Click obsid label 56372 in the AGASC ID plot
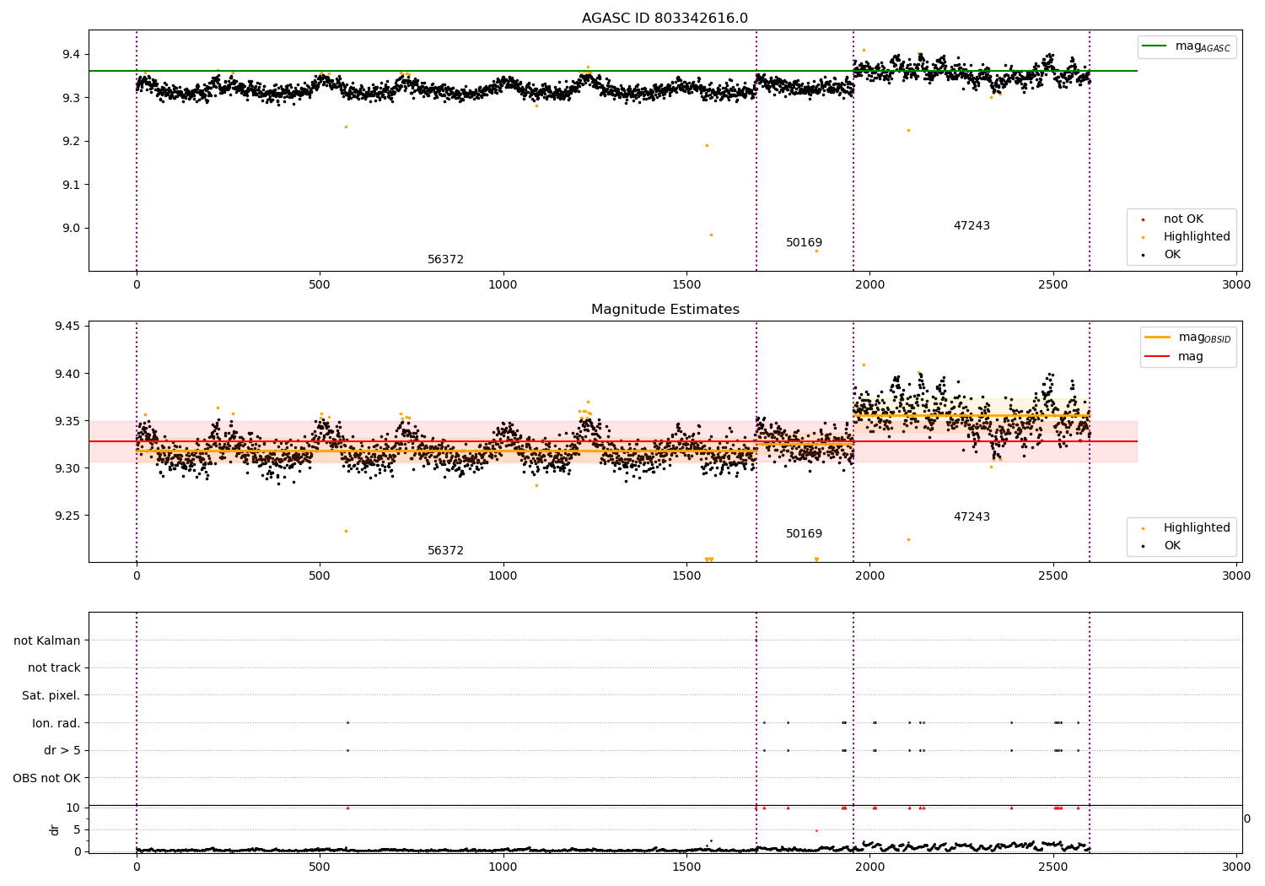The width and height of the screenshot is (1265, 886). pyautogui.click(x=445, y=260)
